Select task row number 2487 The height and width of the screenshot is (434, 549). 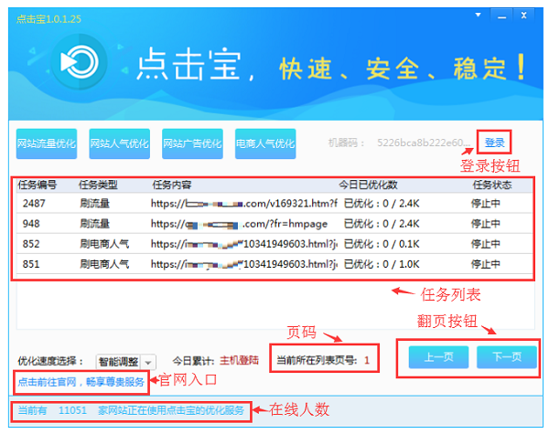coord(274,202)
